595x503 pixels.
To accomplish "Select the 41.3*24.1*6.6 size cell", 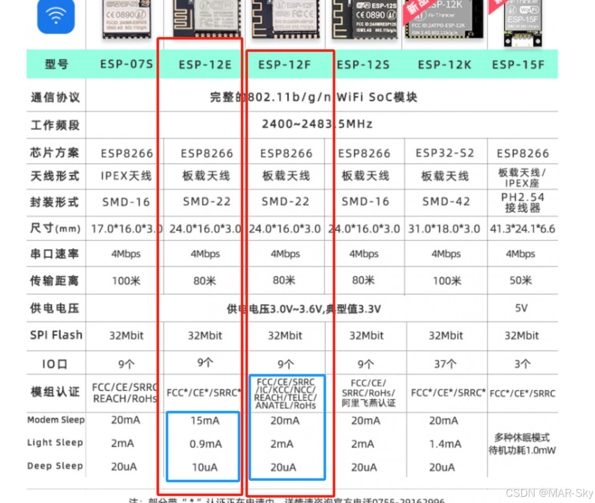I will coord(522,229).
